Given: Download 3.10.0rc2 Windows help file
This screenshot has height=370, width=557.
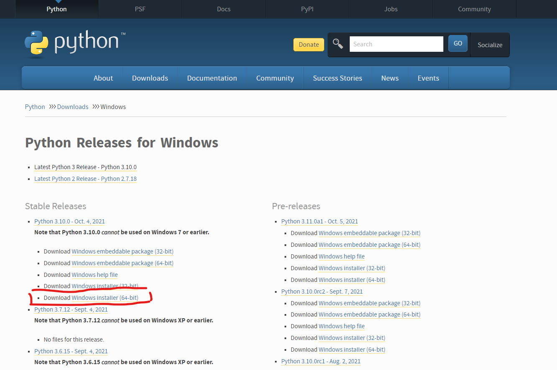Looking at the screenshot, I should point(342,326).
